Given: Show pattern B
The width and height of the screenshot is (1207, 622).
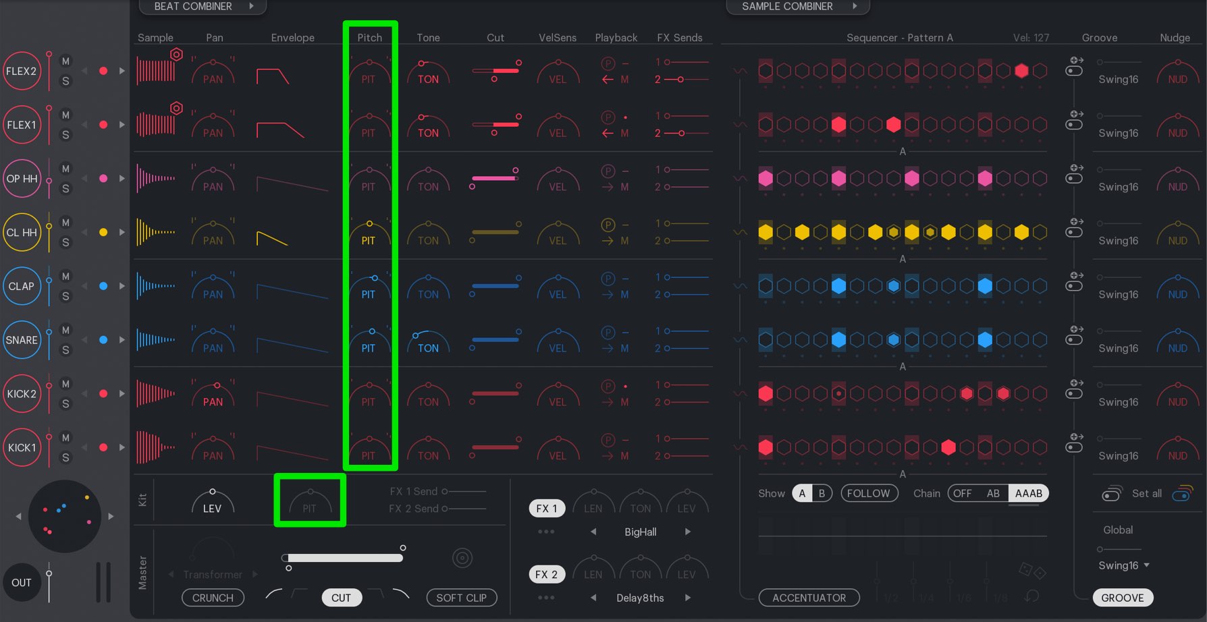Looking at the screenshot, I should (822, 493).
